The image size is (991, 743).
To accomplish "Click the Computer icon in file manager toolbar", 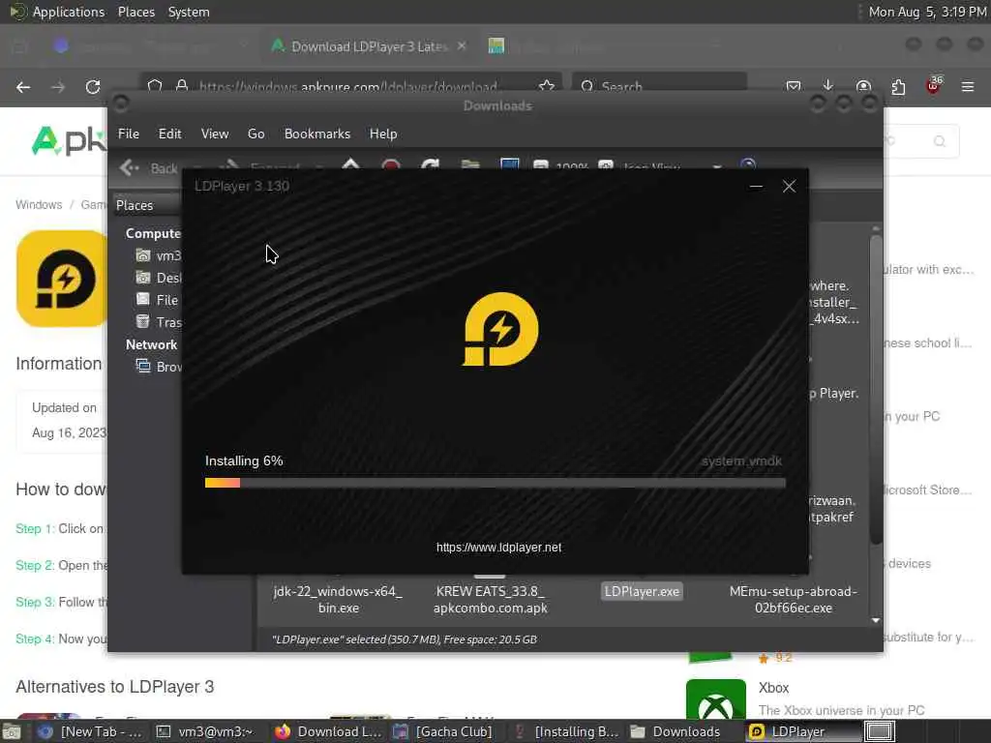I will click(x=509, y=165).
